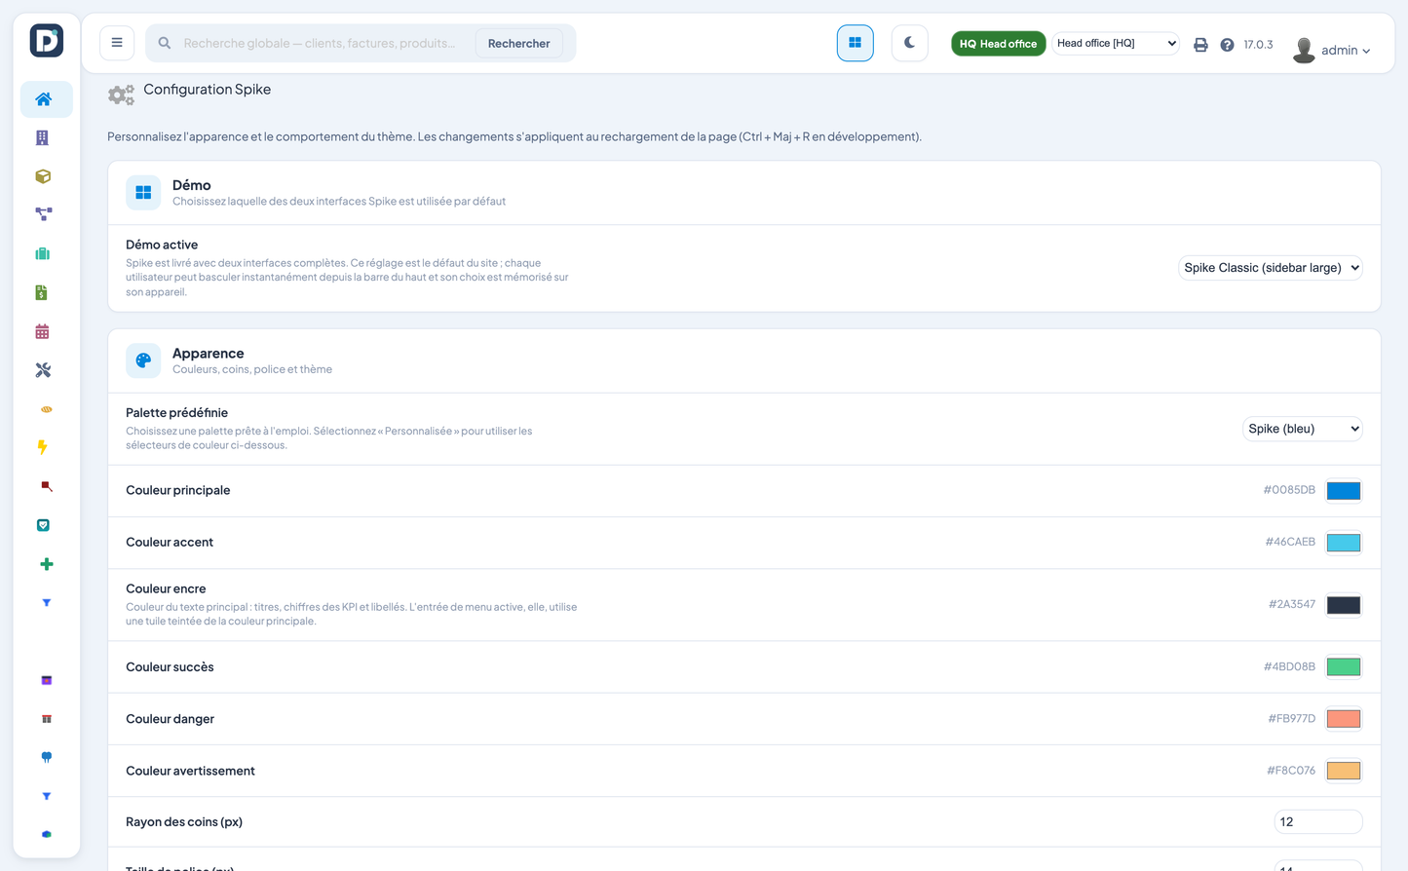Viewport: 1408px width, 871px height.
Task: Open the blue-green cube sidebar icon
Action: (46, 835)
